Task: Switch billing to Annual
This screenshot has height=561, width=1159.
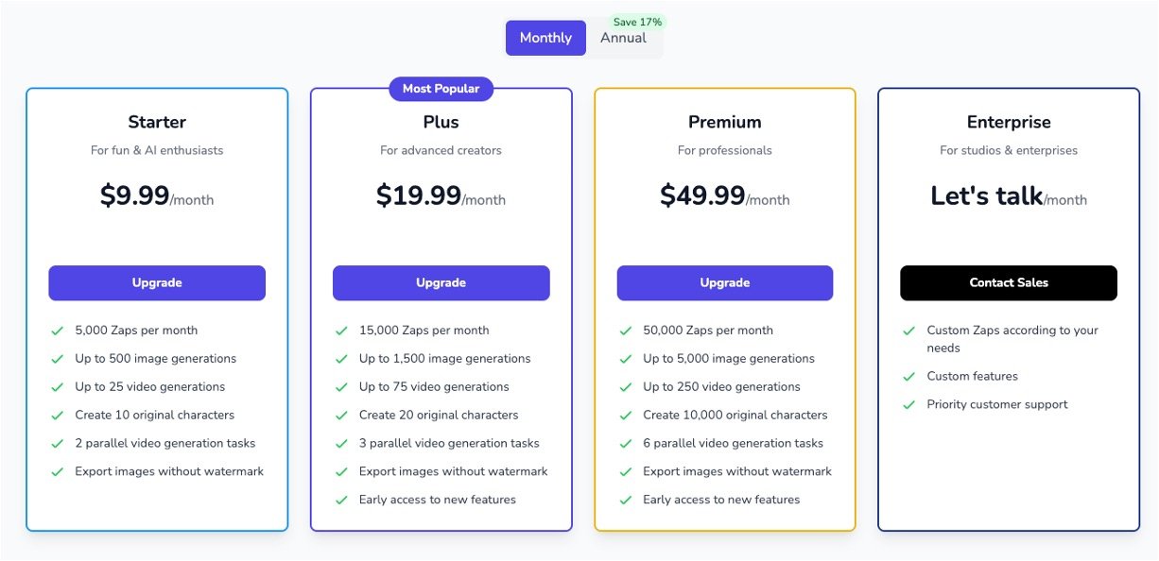Action: click(624, 39)
